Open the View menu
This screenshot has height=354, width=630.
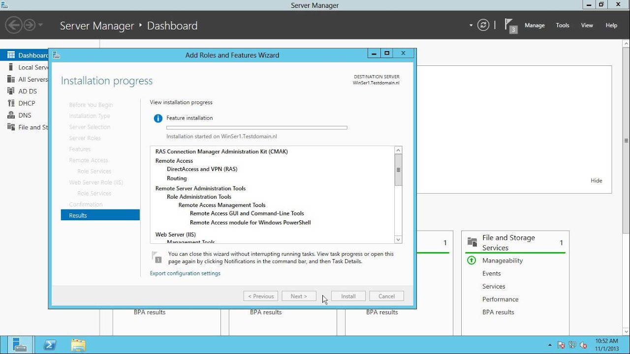(x=587, y=26)
